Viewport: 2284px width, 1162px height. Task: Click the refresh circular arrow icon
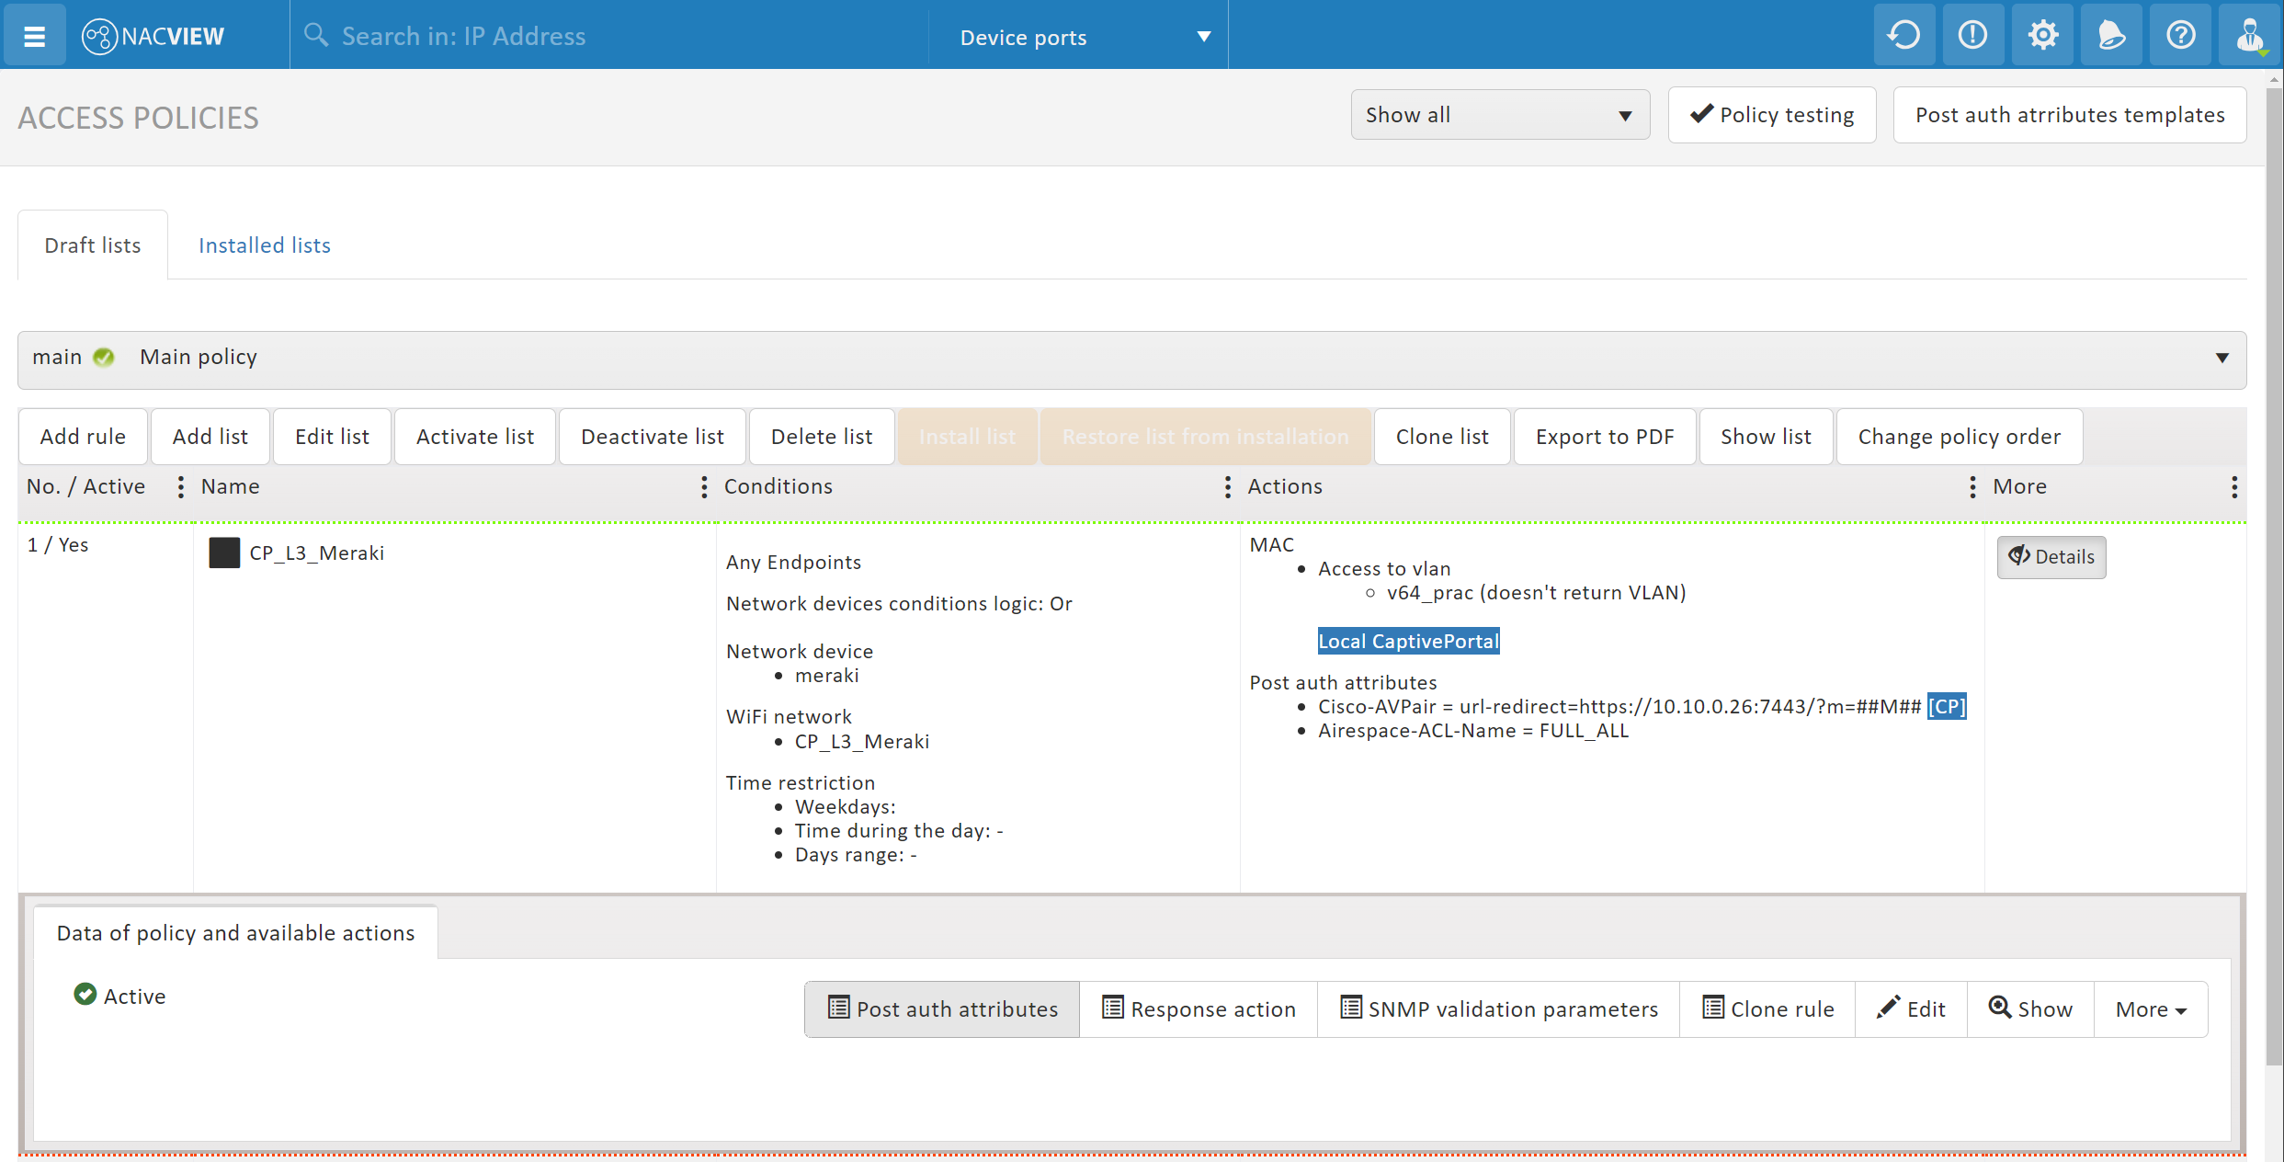tap(1903, 35)
